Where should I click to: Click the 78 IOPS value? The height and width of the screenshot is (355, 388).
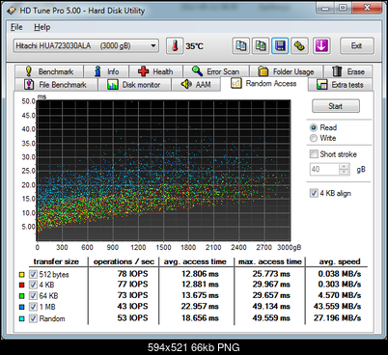(132, 274)
